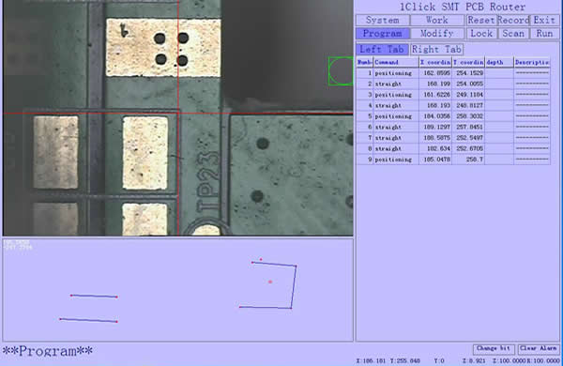
Task: Select row 4 straight command
Action: point(453,105)
